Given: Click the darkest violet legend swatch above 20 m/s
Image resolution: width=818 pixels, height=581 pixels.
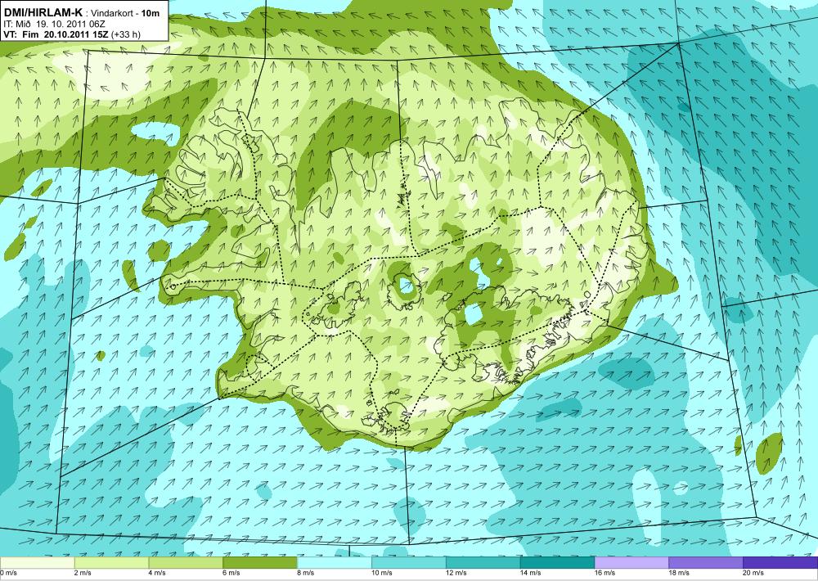Looking at the screenshot, I should click(x=780, y=563).
